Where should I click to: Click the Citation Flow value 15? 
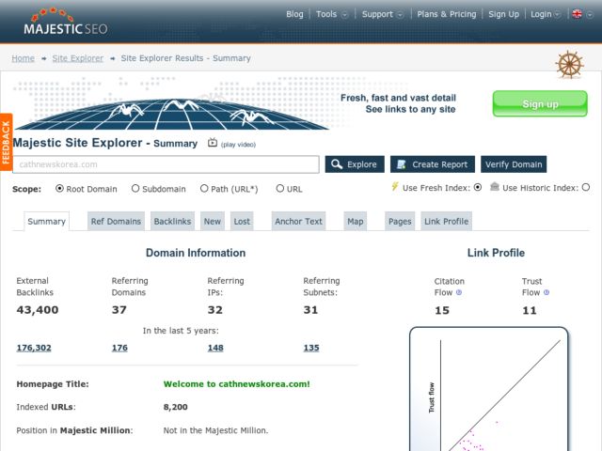click(x=442, y=310)
